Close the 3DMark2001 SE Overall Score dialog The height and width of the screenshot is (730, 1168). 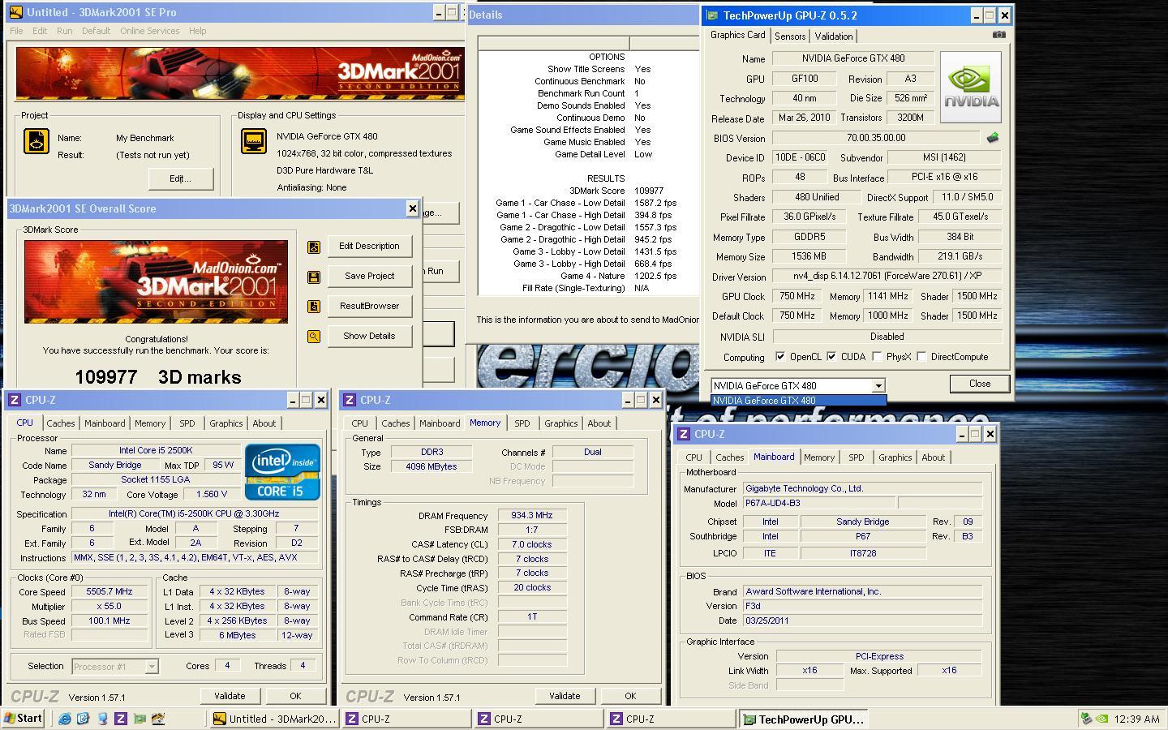[412, 208]
